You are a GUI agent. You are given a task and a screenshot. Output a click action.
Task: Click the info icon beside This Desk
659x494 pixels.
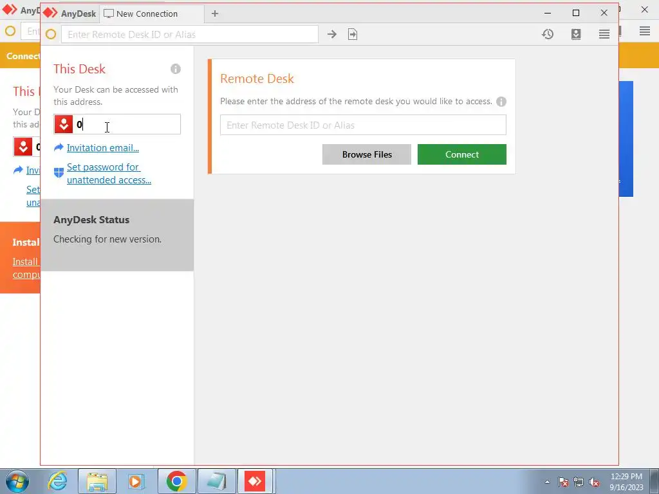pyautogui.click(x=176, y=69)
